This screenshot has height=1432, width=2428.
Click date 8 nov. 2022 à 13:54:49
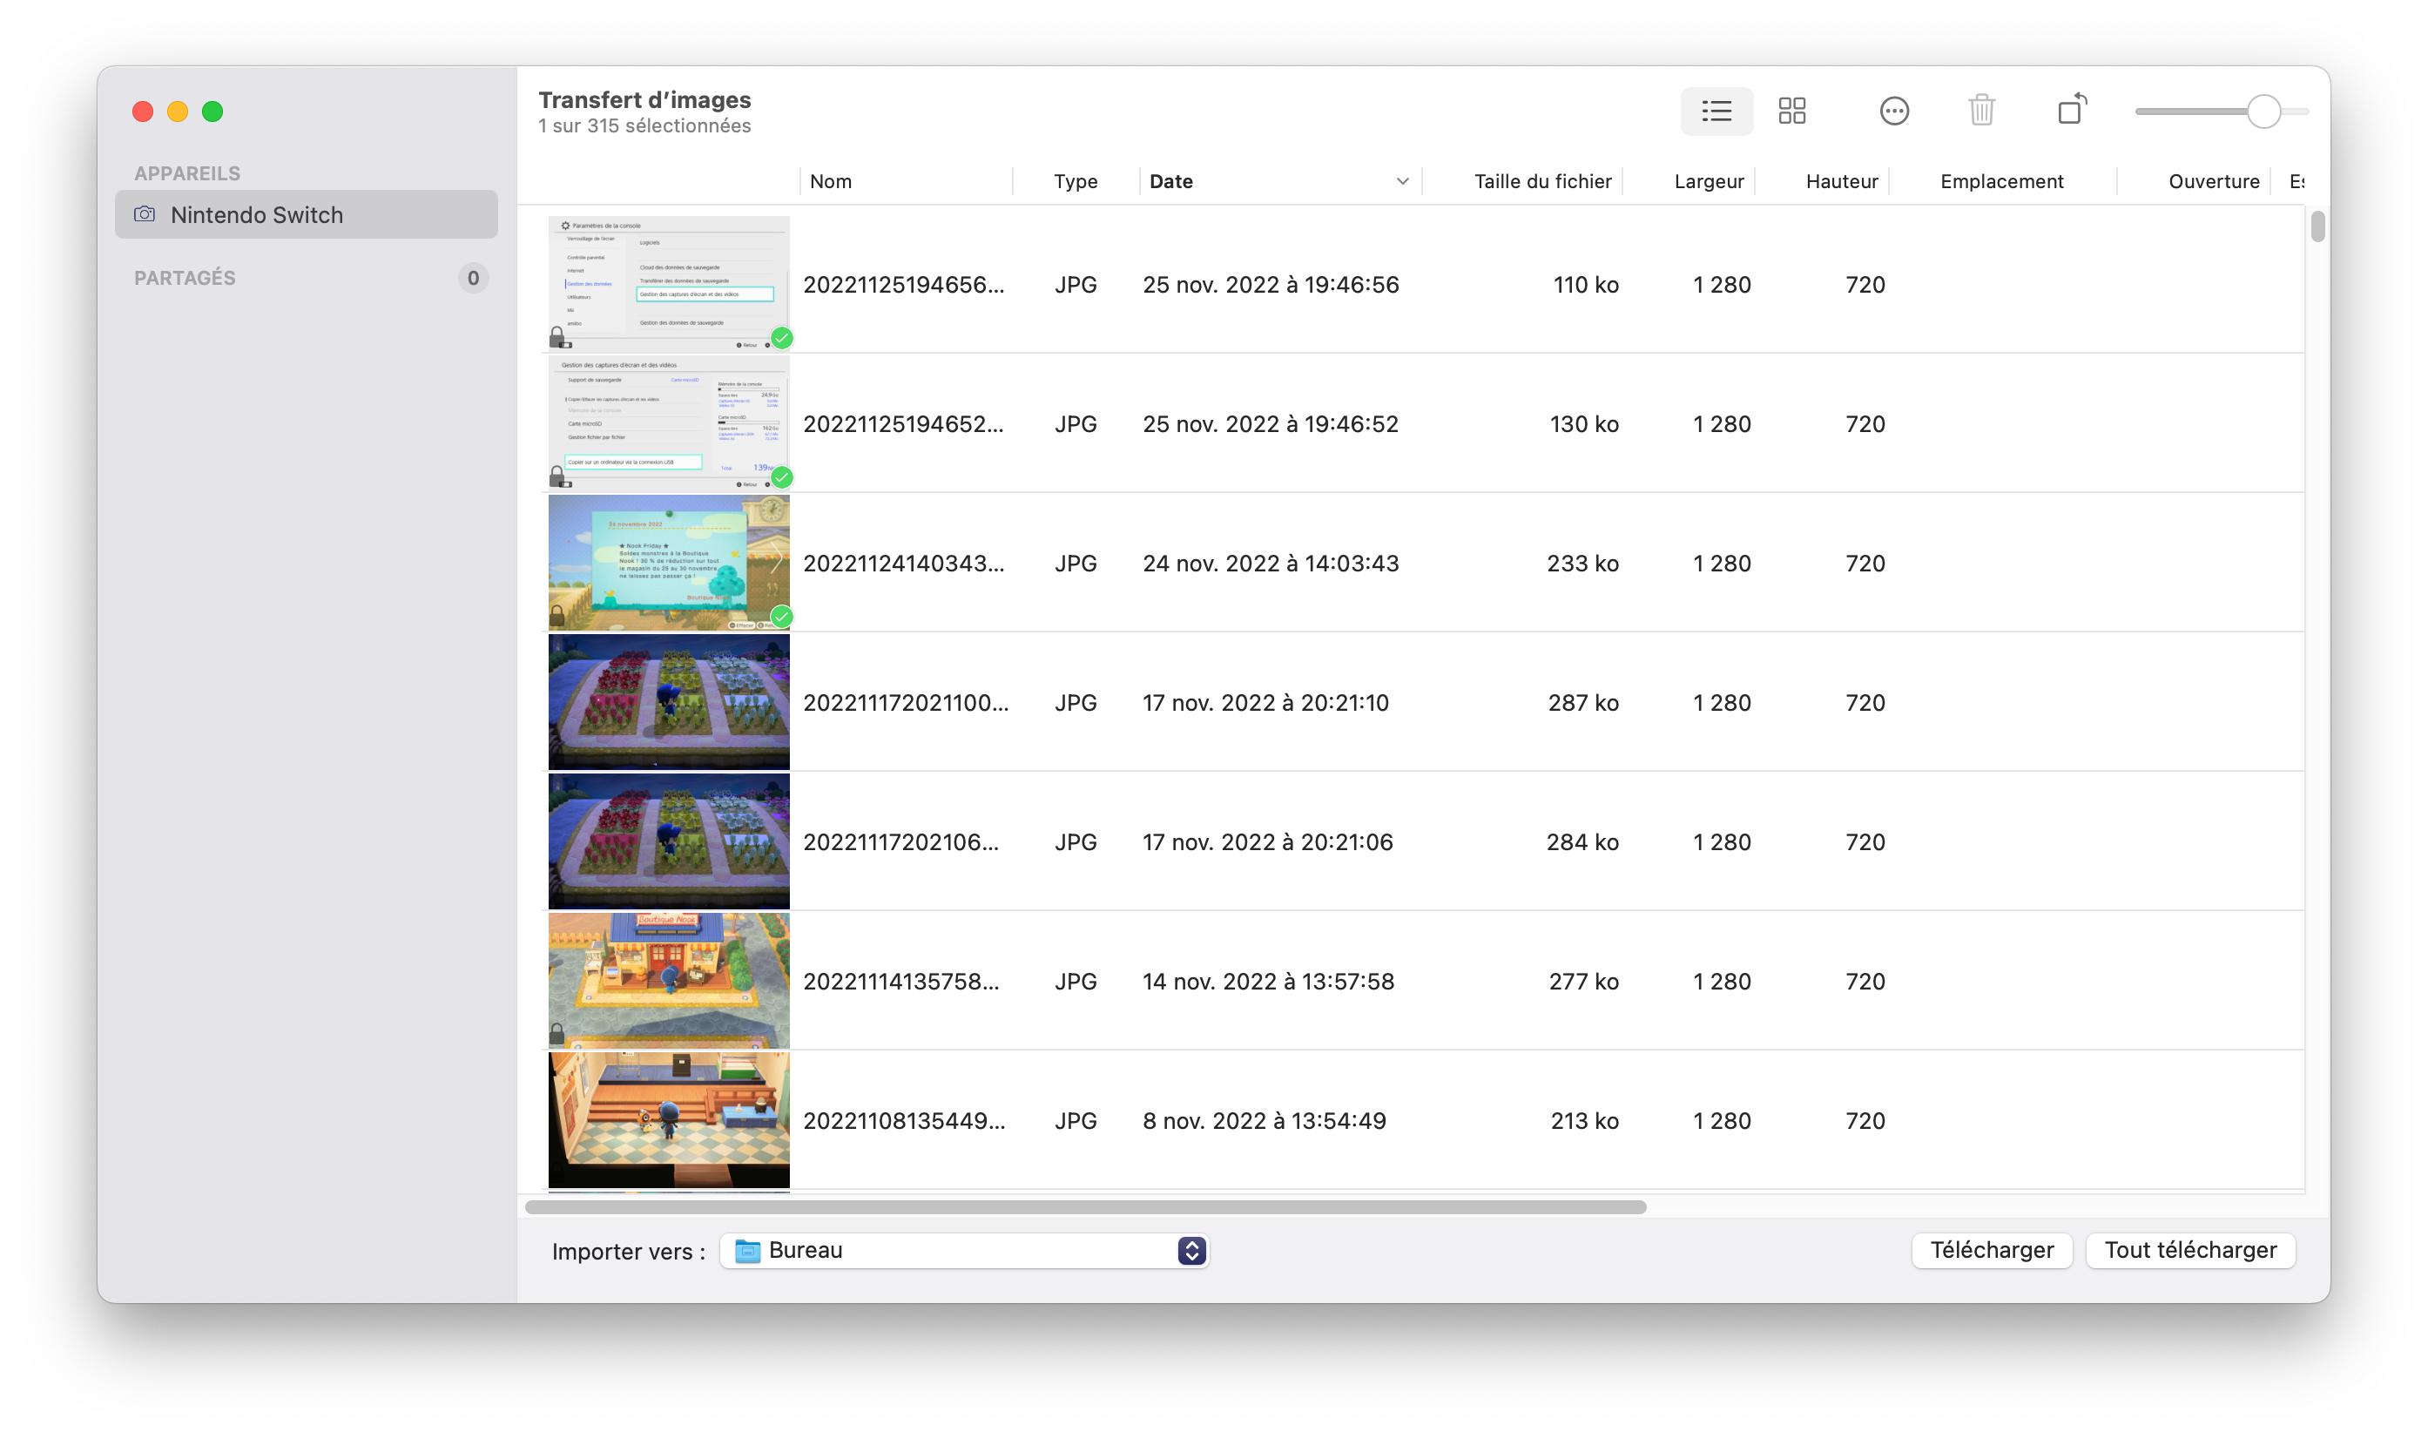1264,1120
